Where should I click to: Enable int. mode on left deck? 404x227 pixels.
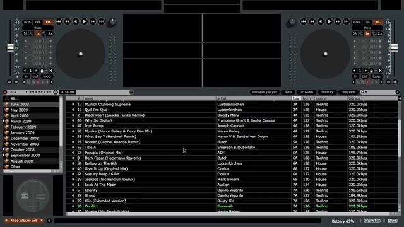point(48,22)
